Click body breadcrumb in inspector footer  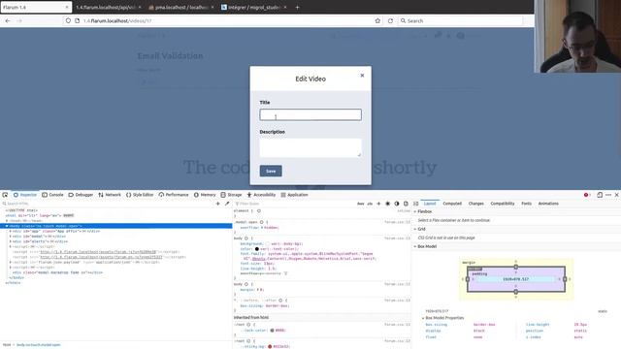click(39, 345)
